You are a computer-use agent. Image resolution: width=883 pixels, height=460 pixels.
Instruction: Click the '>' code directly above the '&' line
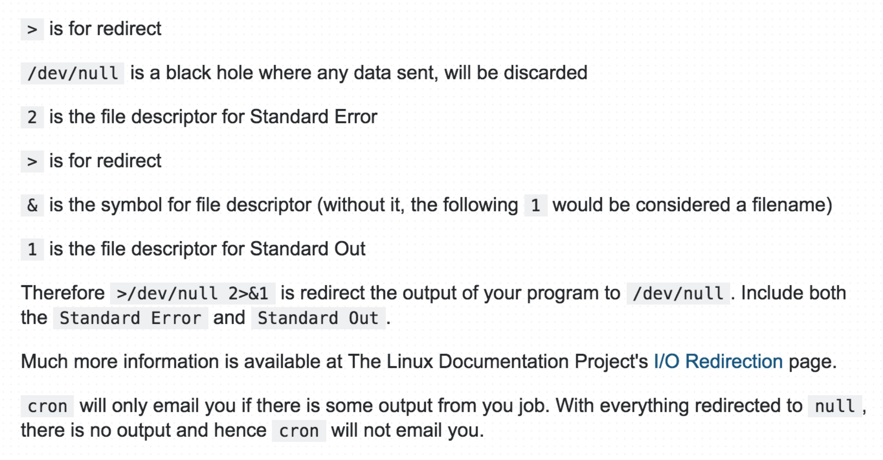click(x=32, y=162)
